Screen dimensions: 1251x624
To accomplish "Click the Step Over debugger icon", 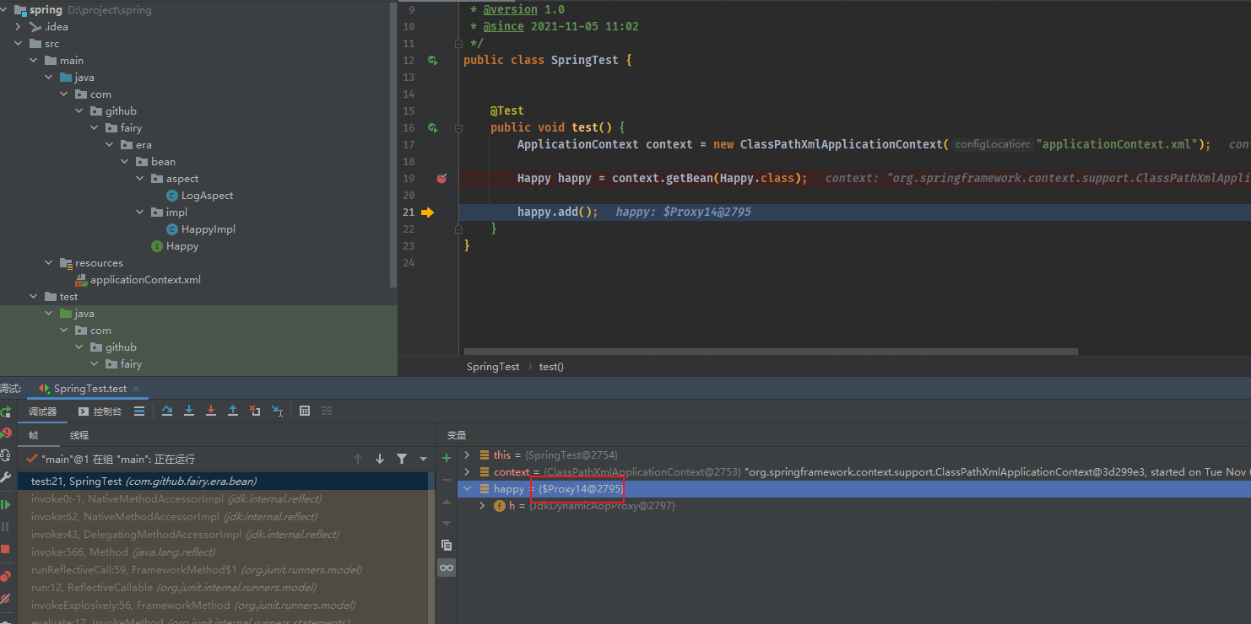I will pos(167,411).
